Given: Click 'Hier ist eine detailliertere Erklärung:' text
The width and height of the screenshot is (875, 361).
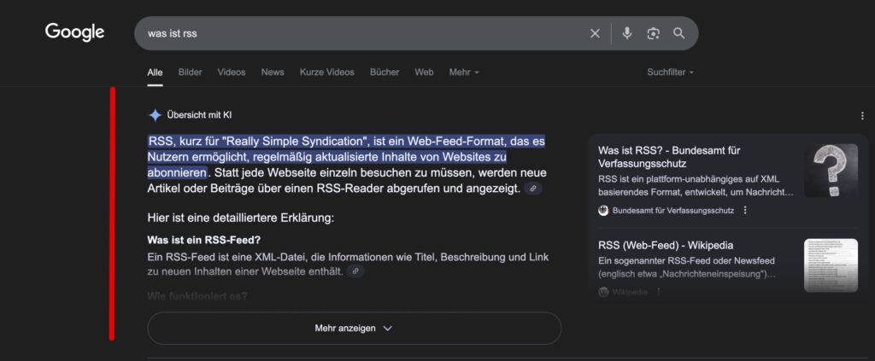Looking at the screenshot, I should click(240, 218).
